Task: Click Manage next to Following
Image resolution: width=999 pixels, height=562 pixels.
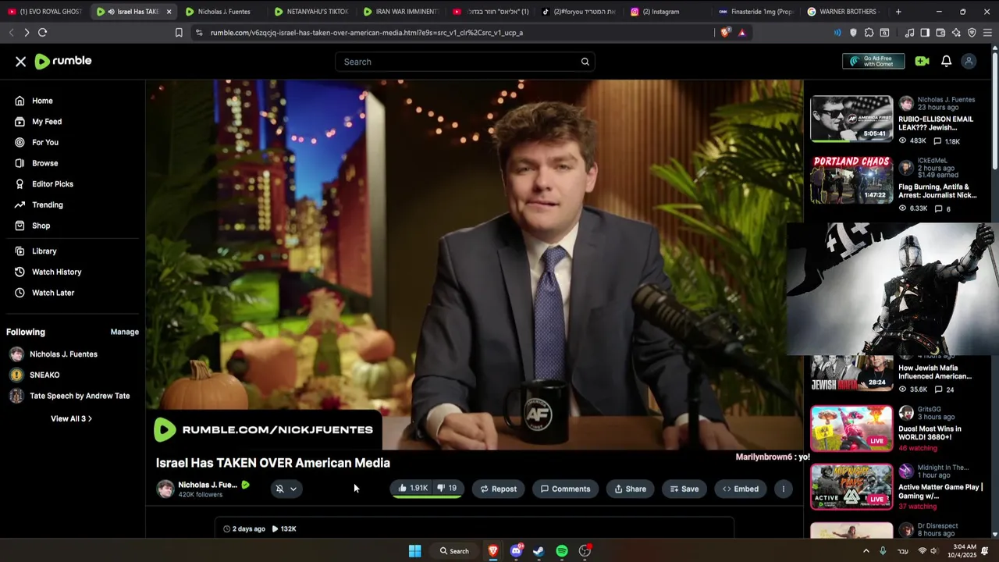Action: point(124,332)
